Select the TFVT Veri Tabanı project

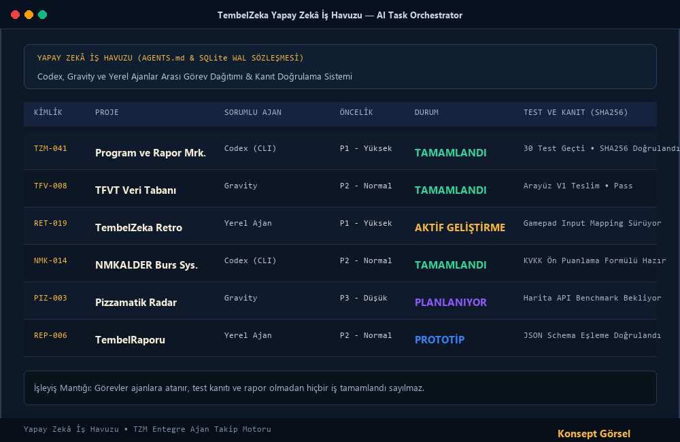pos(135,190)
